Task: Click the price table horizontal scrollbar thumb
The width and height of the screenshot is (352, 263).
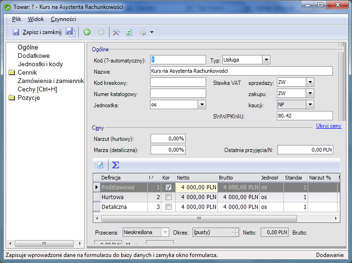Action: (199, 218)
